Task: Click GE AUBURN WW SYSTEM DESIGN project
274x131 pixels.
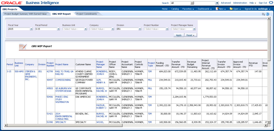Action: (64, 90)
